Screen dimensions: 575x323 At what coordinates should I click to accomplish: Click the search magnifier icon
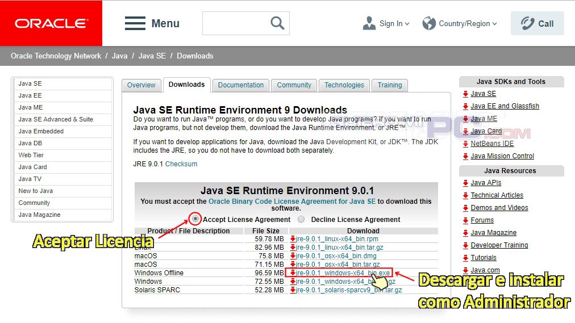[x=277, y=23]
